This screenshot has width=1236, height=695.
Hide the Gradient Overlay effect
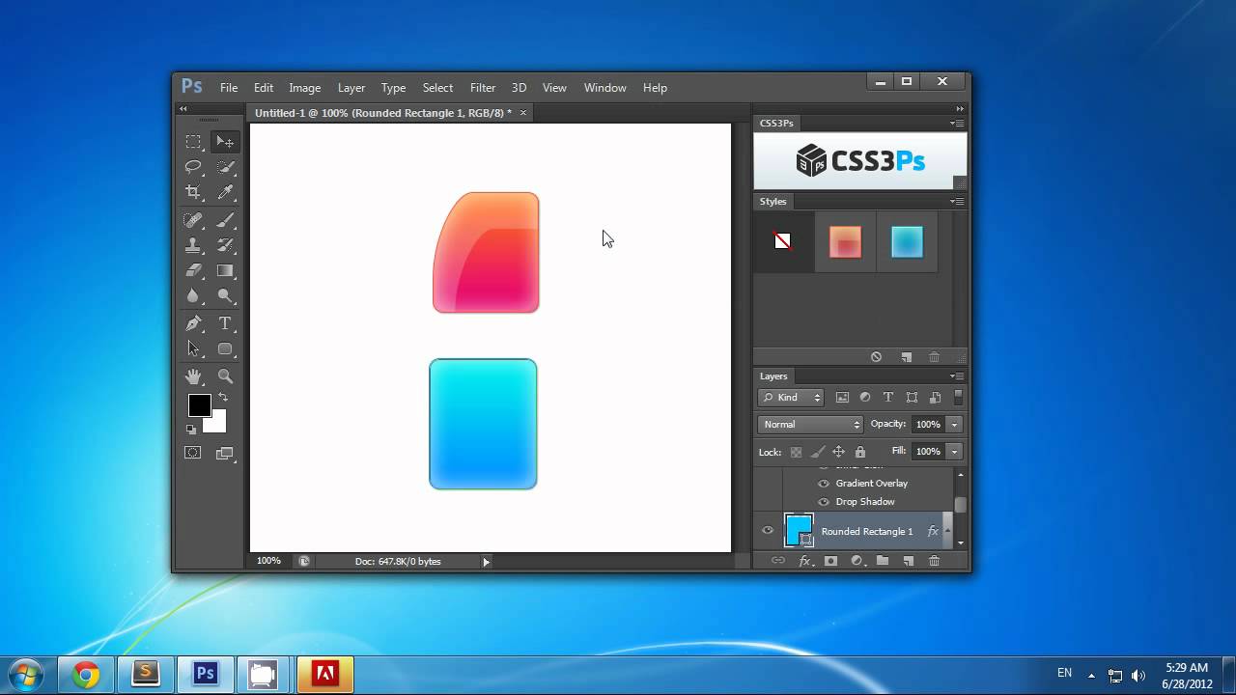pyautogui.click(x=824, y=483)
